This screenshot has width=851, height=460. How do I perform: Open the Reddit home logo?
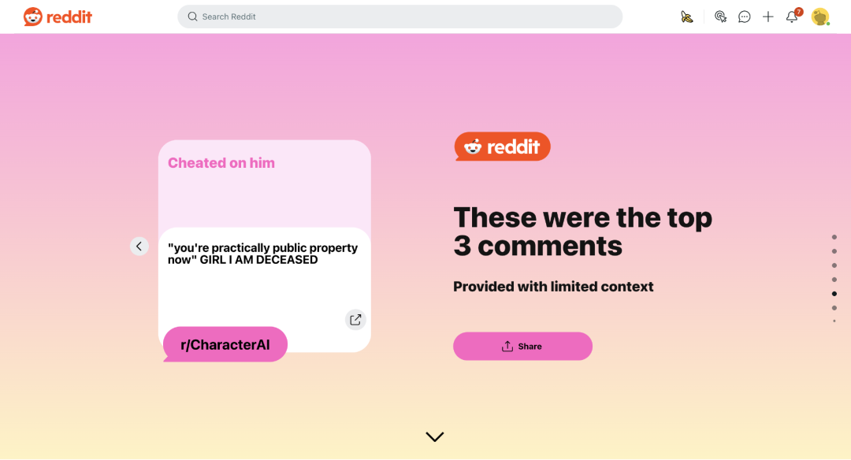coord(58,17)
